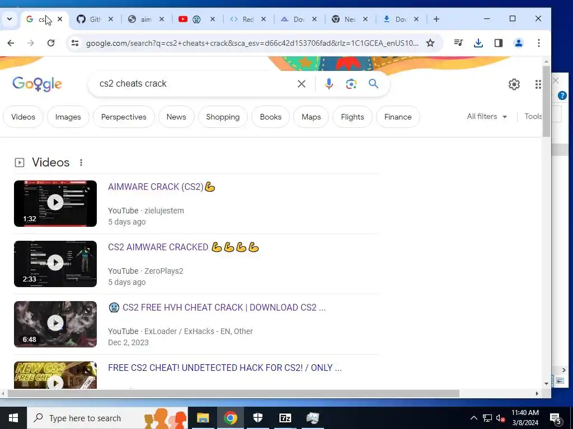
Task: Go back to the previous page
Action: (11, 43)
